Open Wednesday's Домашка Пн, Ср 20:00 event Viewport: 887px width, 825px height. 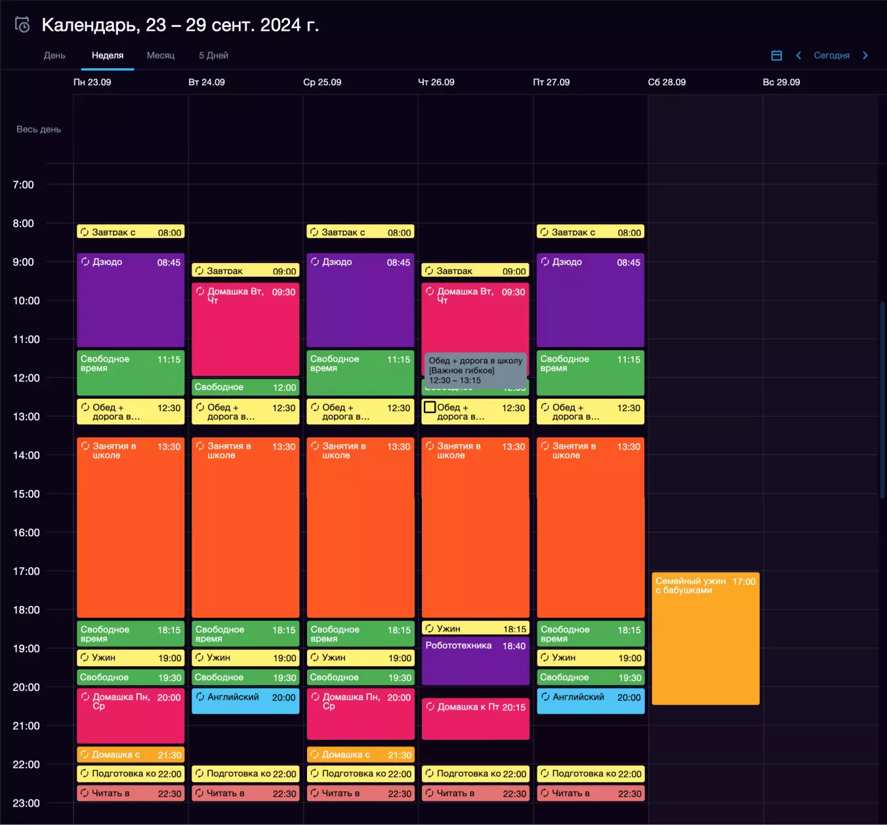pos(360,715)
